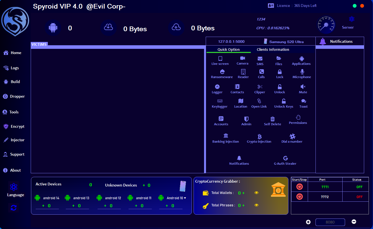This screenshot has height=229, width=373.
Task: Click the Self Delete function
Action: pos(272,121)
